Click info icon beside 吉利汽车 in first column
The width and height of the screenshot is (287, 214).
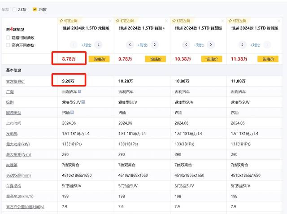tap(79, 91)
